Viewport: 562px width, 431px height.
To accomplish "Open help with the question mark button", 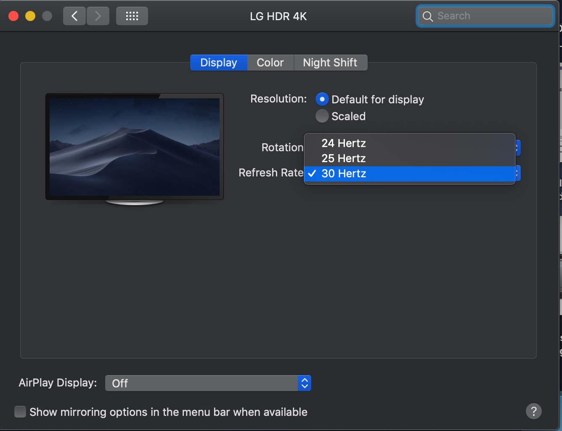I will coord(534,411).
